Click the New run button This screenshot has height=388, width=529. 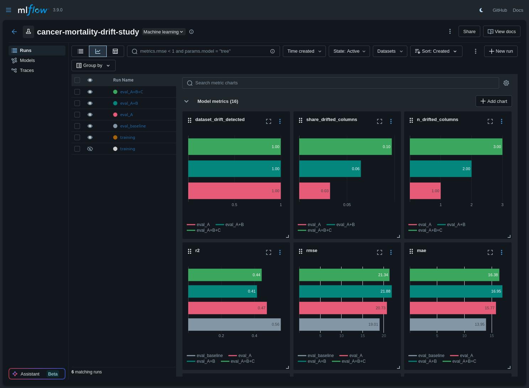point(501,51)
